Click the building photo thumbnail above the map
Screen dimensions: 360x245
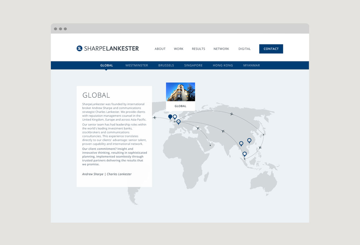pos(180,92)
